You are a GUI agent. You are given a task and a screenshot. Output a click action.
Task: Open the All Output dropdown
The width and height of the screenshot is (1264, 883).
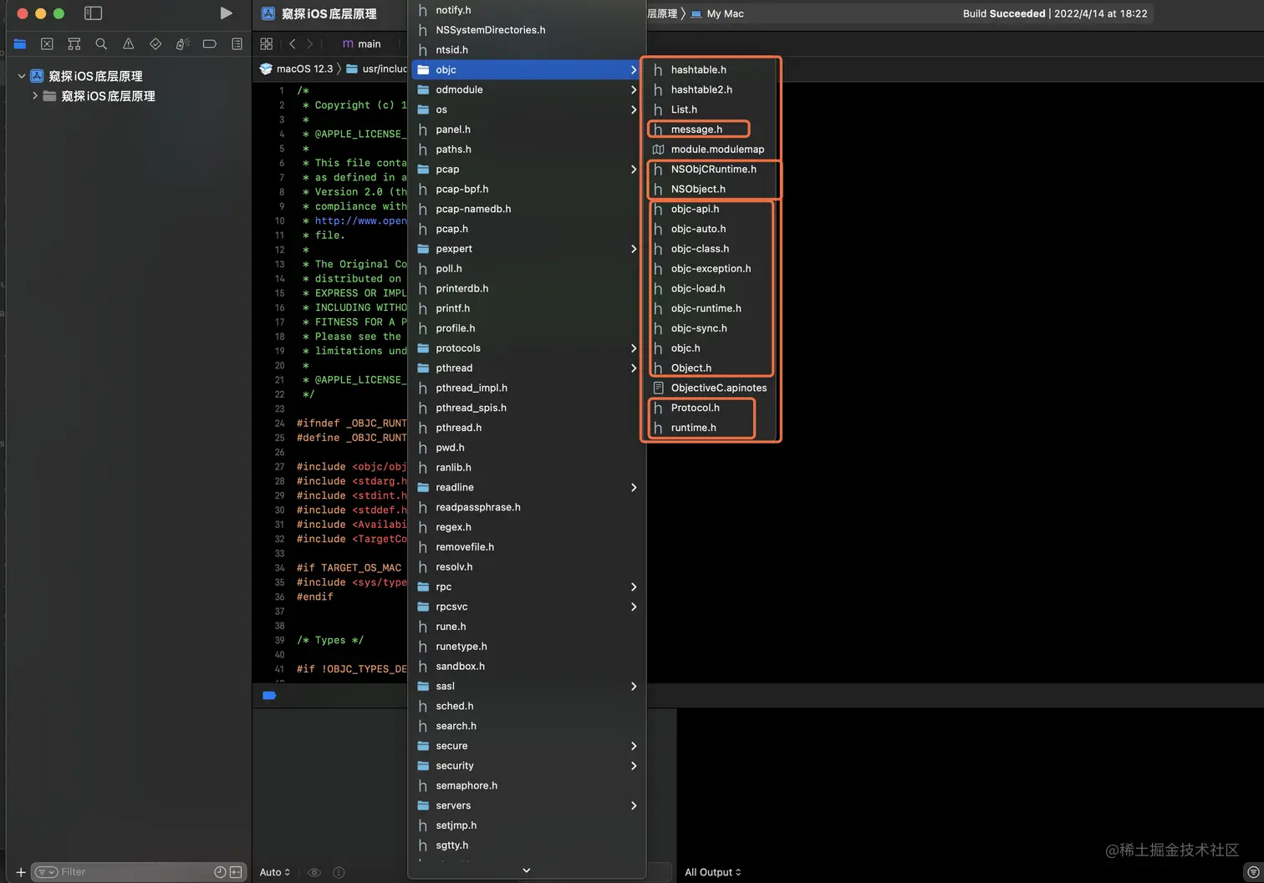coord(712,871)
